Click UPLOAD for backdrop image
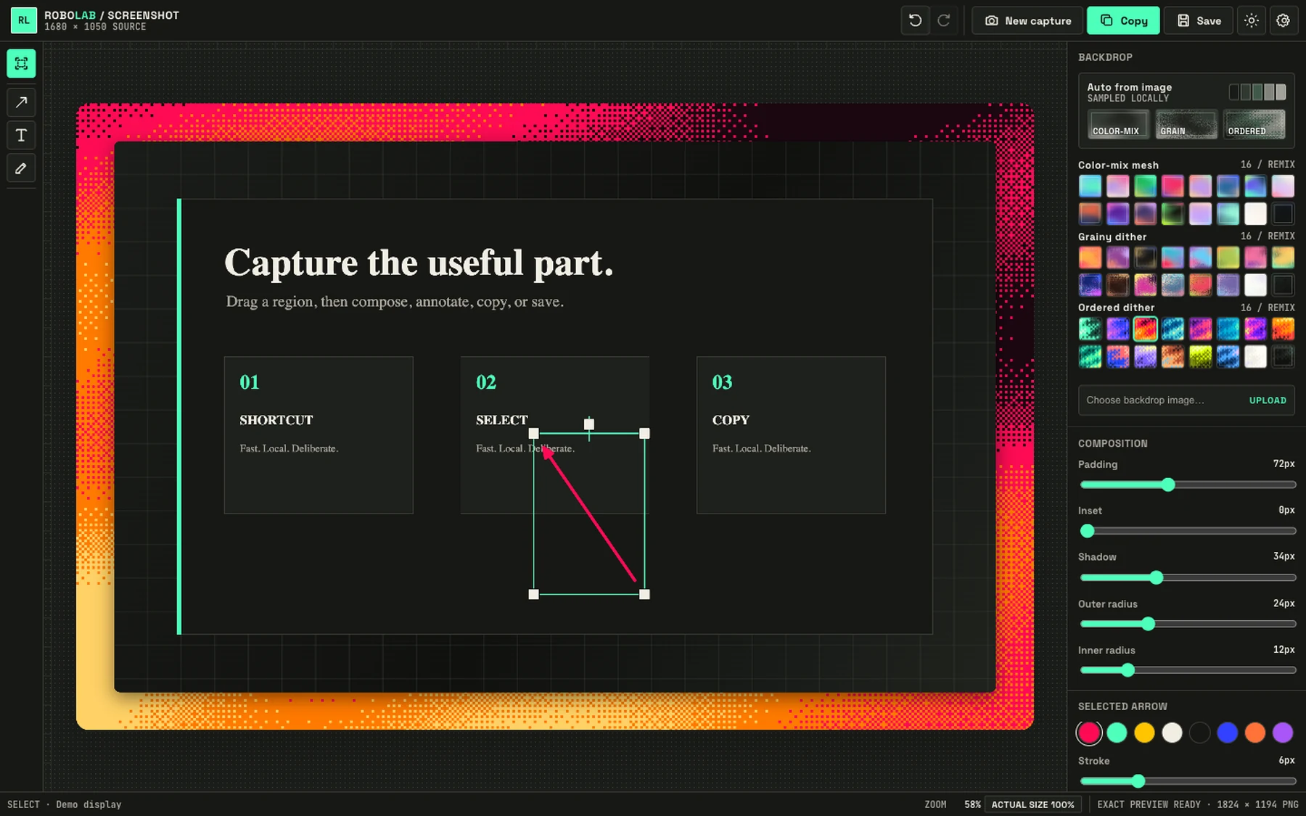 click(x=1268, y=400)
